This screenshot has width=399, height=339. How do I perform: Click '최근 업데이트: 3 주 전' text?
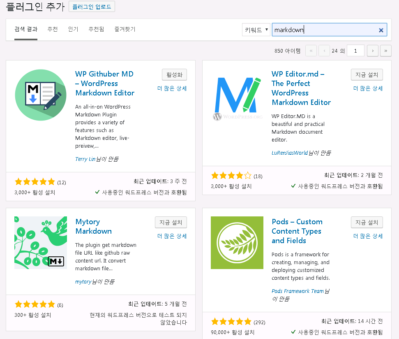point(160,181)
